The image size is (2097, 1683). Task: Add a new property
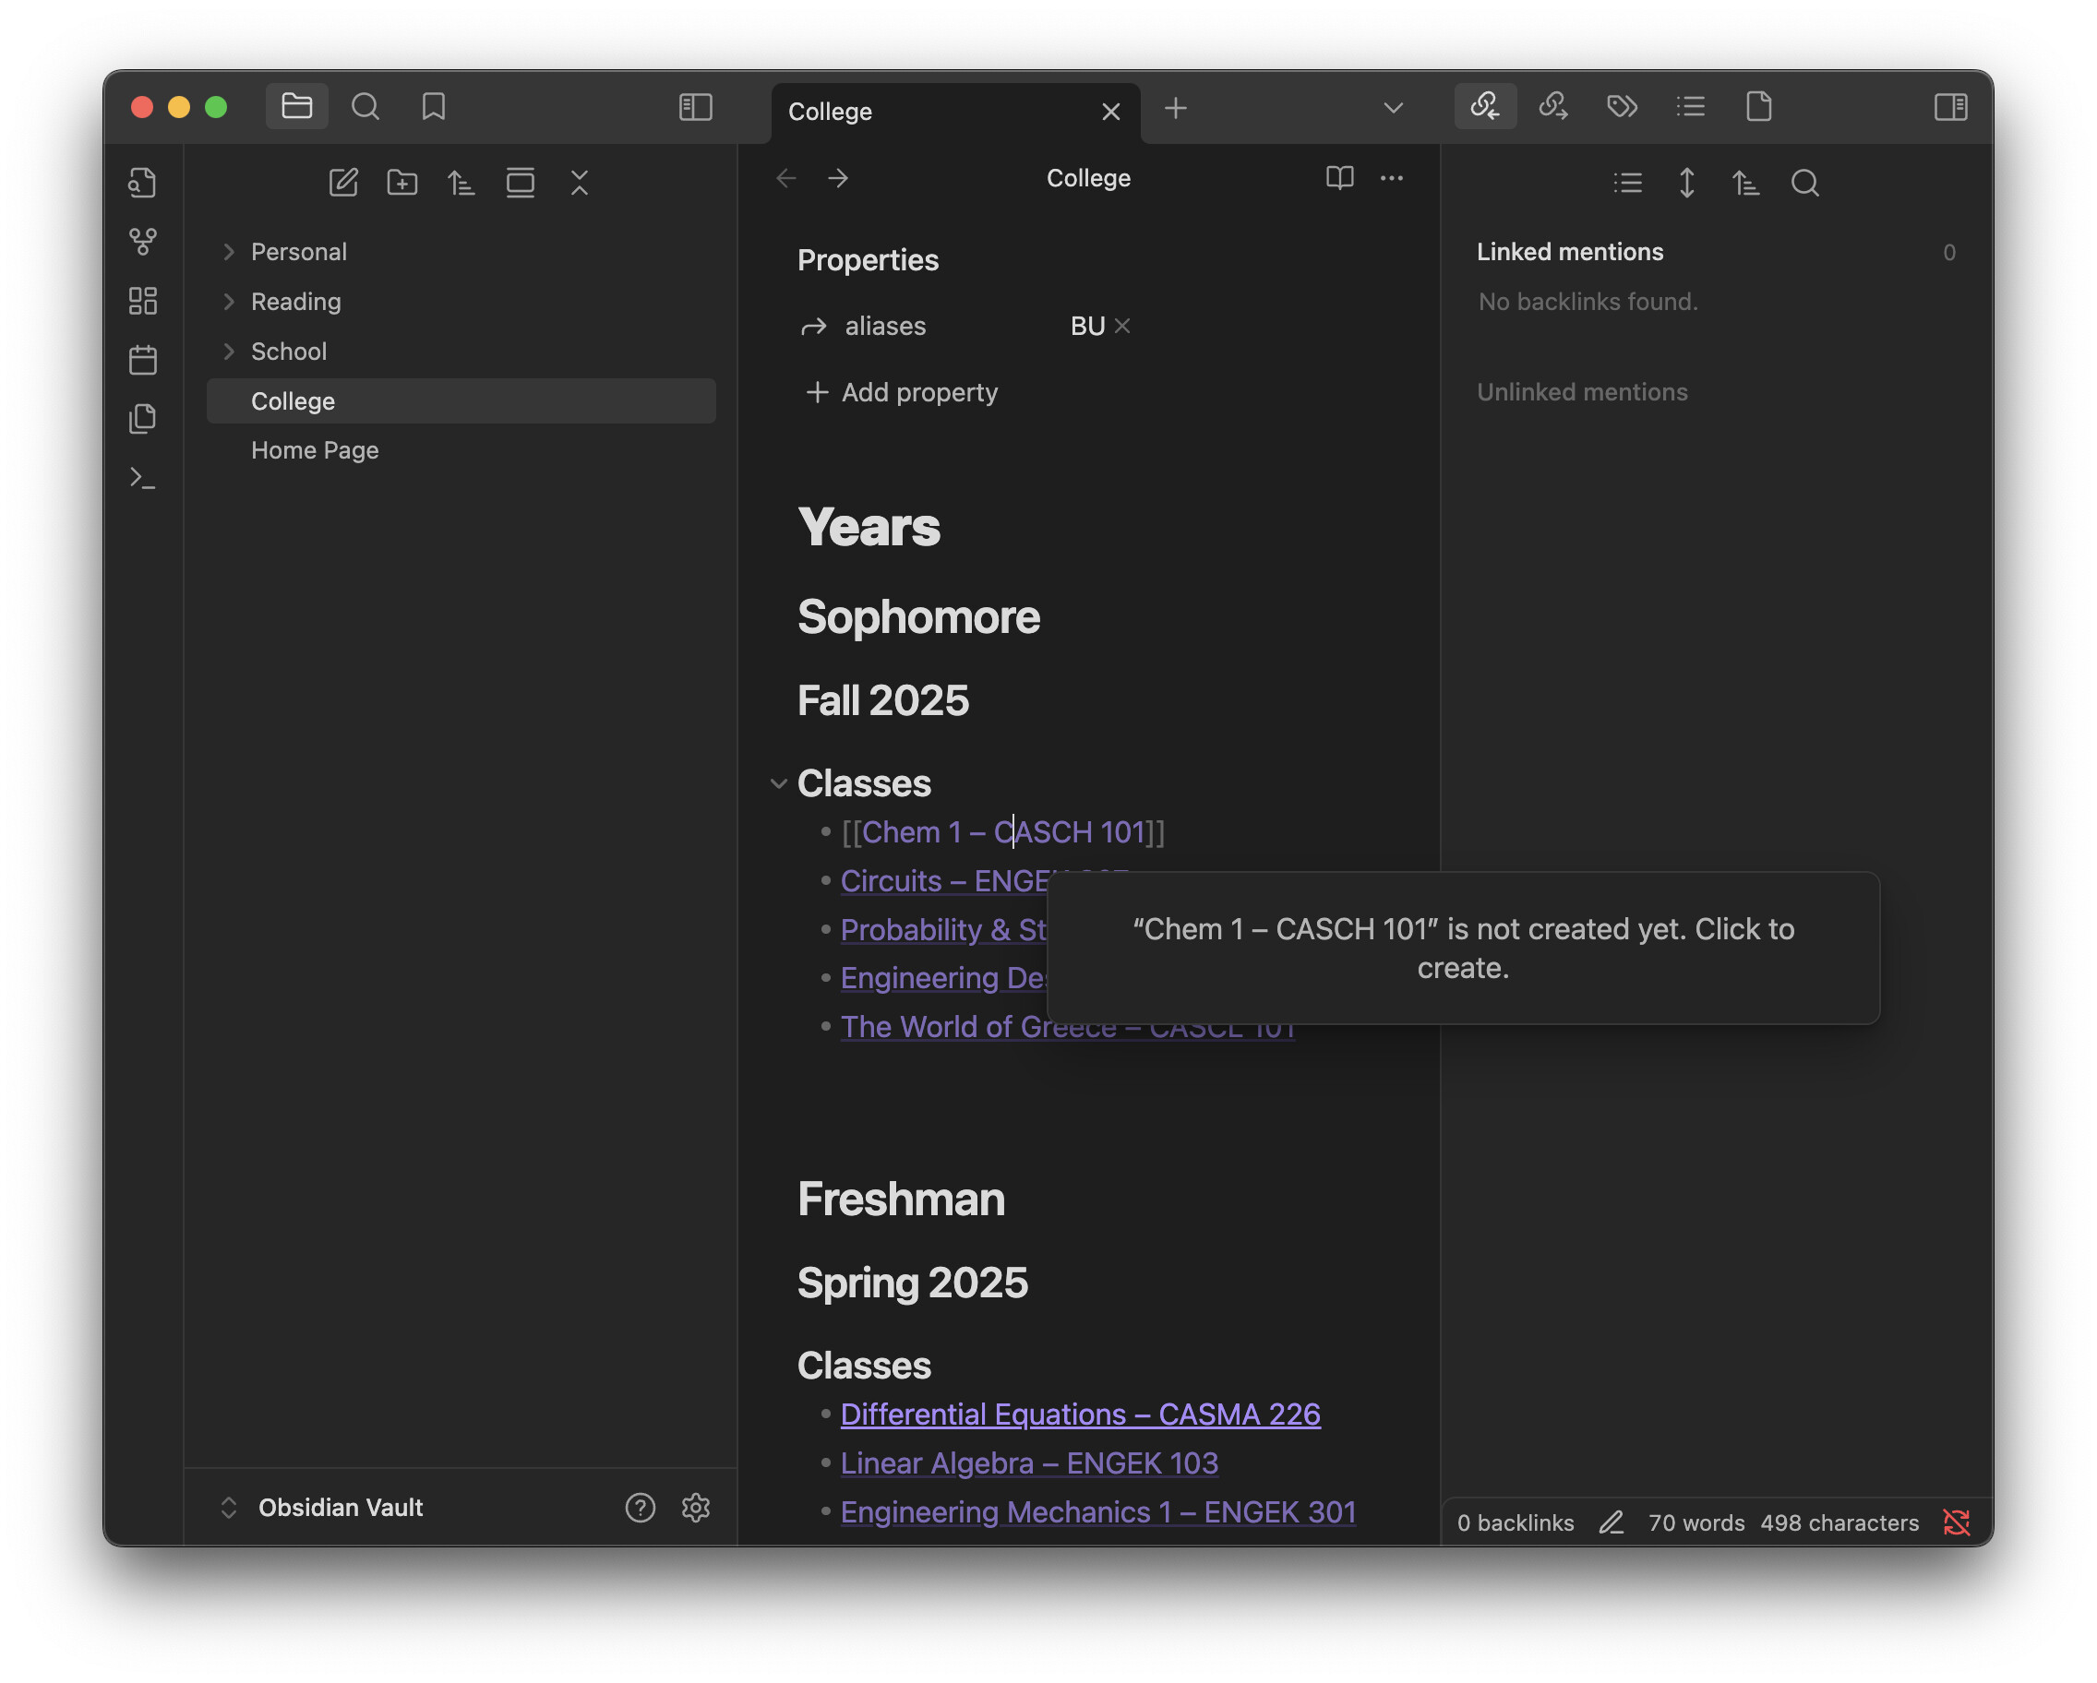point(901,392)
